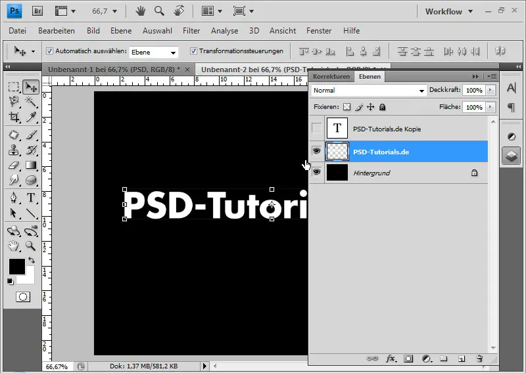Select the Gradient tool
Image resolution: width=526 pixels, height=373 pixels.
[x=31, y=165]
